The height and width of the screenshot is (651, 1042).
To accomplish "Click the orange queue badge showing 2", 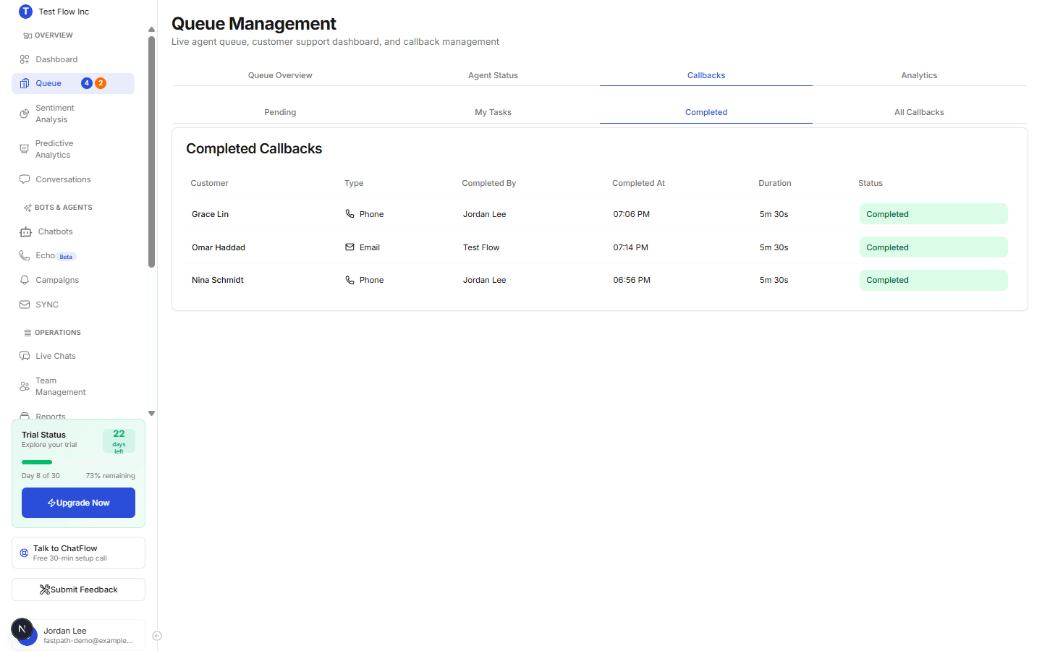I will [x=101, y=83].
